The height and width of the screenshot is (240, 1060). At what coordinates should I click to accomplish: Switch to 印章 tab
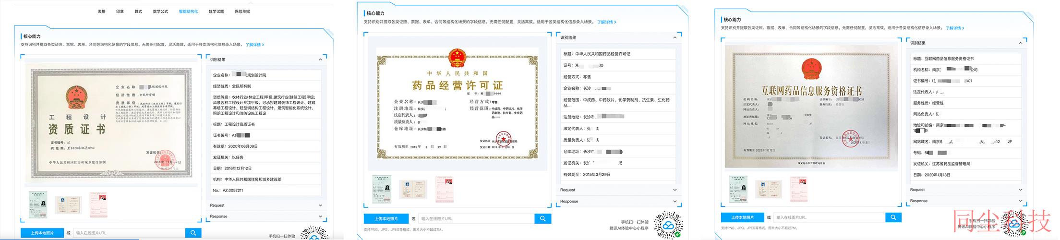click(120, 12)
